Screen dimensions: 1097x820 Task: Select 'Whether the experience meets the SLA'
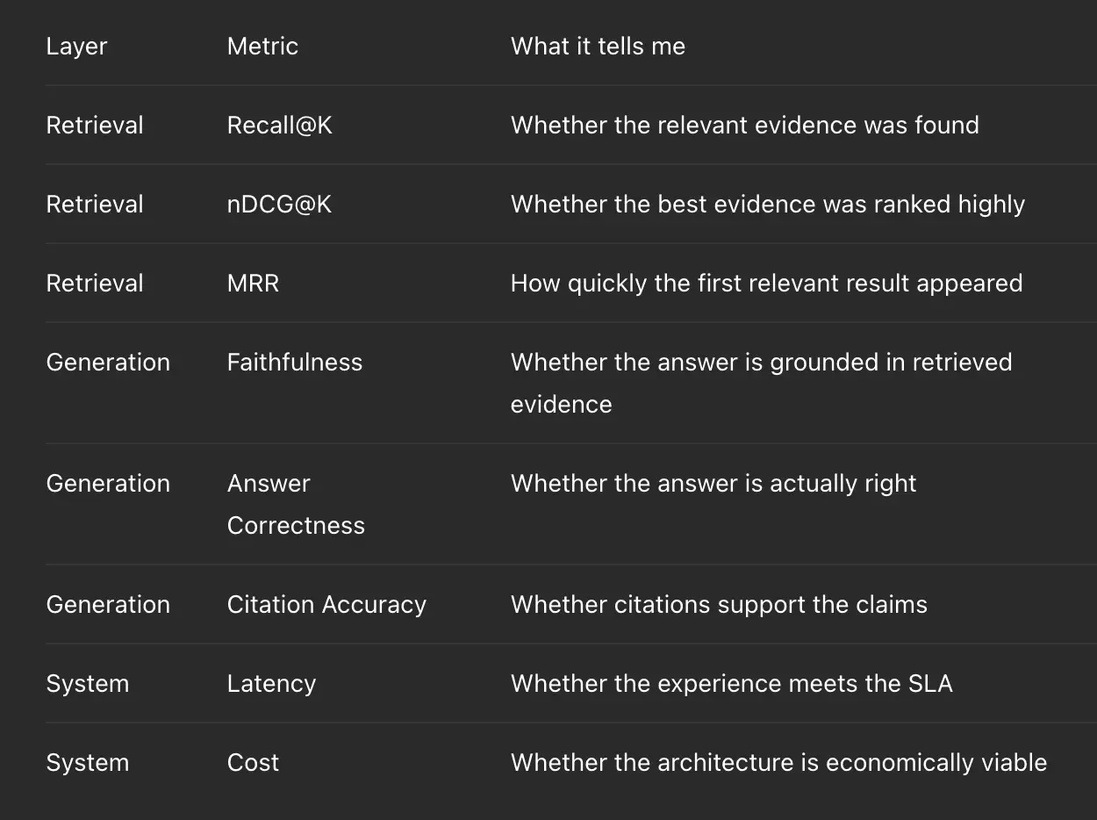coord(732,684)
